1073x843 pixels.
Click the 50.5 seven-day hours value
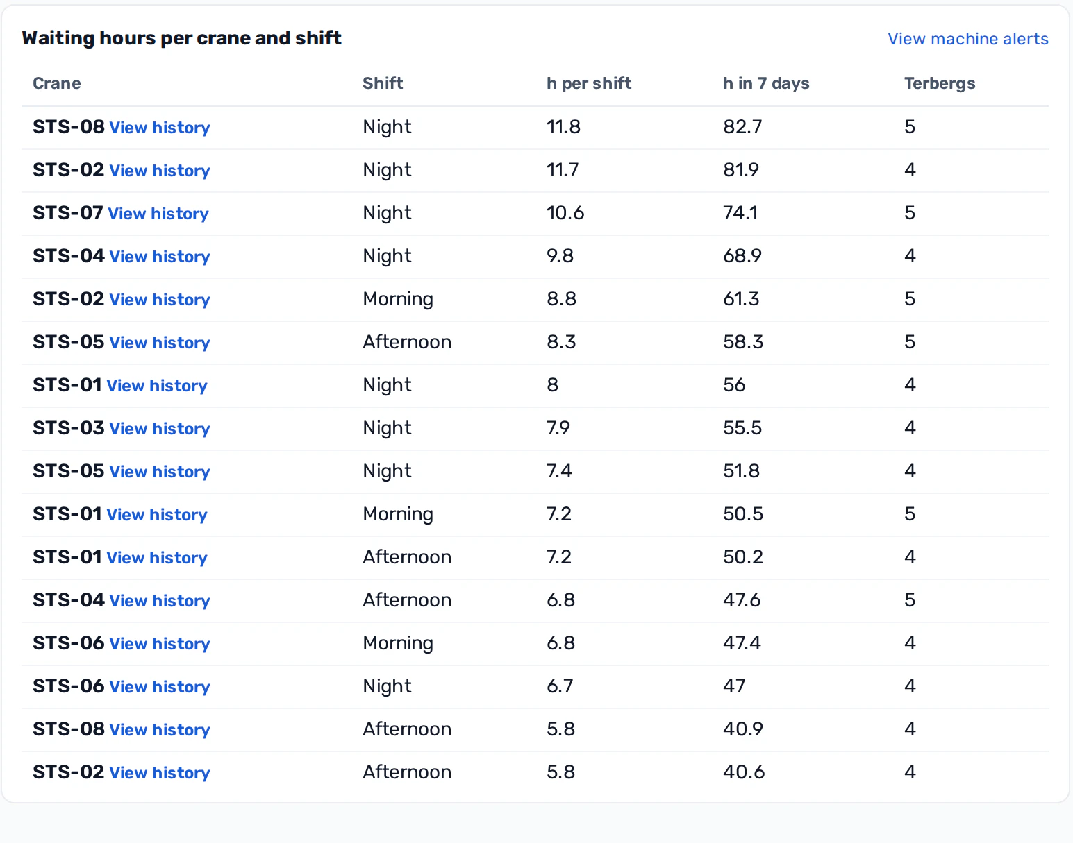743,514
